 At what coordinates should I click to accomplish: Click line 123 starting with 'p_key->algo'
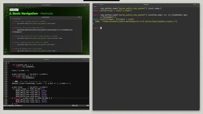(30, 87)
